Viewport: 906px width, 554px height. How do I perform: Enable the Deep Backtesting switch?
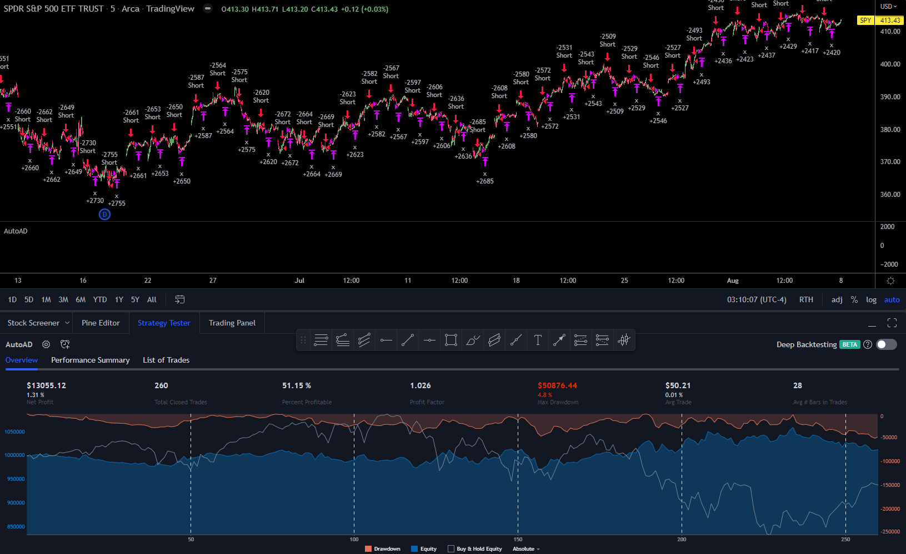(x=887, y=344)
